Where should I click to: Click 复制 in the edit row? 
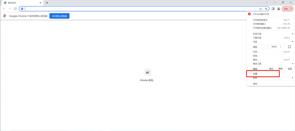point(281,69)
